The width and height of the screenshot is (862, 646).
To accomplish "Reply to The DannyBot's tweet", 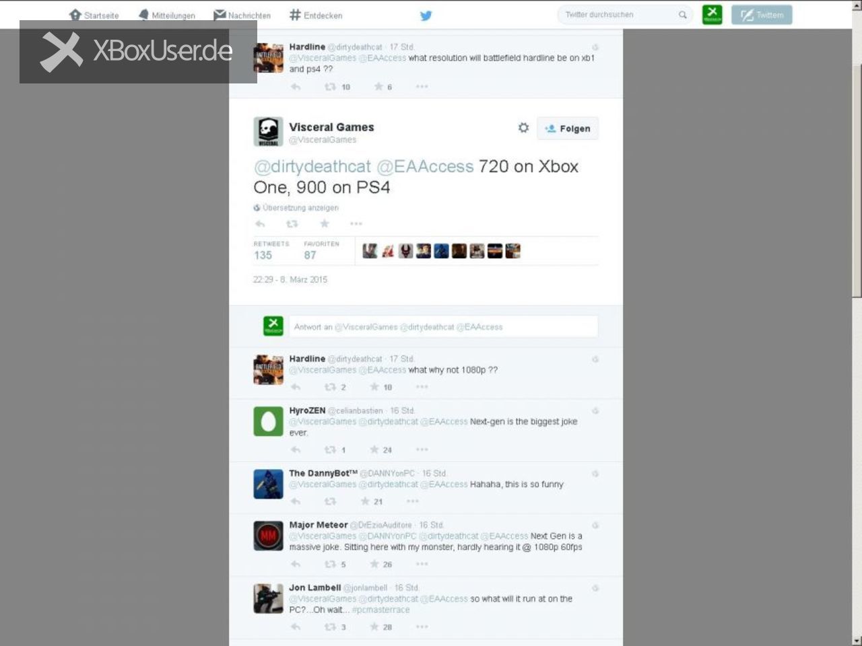I will (296, 501).
